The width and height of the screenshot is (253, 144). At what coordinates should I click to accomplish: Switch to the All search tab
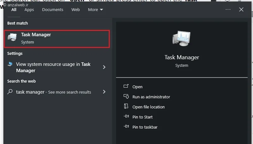click(x=14, y=10)
